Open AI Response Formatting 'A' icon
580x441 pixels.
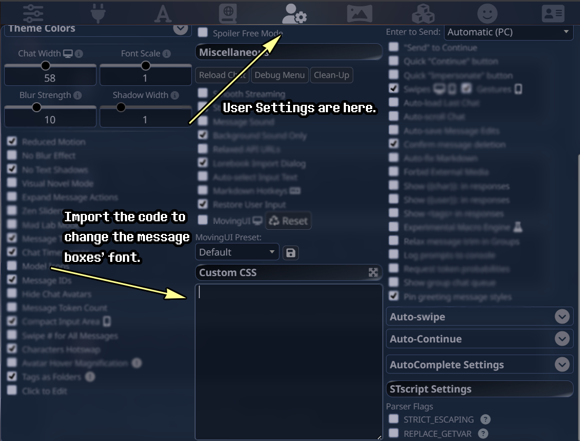(163, 14)
